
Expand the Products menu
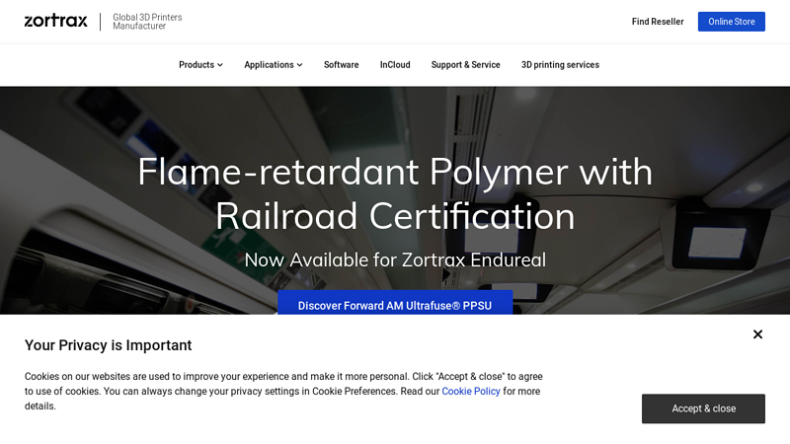tap(200, 65)
